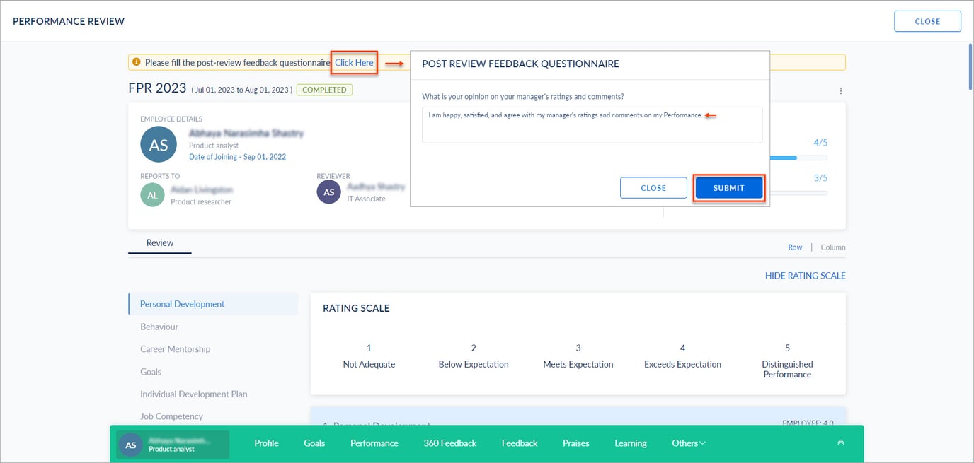
Task: Click the Below Expectation rating label
Action: pos(474,365)
